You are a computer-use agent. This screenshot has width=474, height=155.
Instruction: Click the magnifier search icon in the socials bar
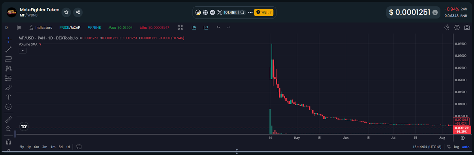point(242,13)
